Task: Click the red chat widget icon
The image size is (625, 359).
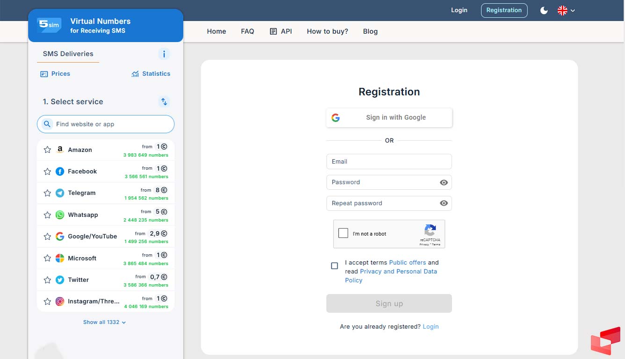Action: click(605, 341)
